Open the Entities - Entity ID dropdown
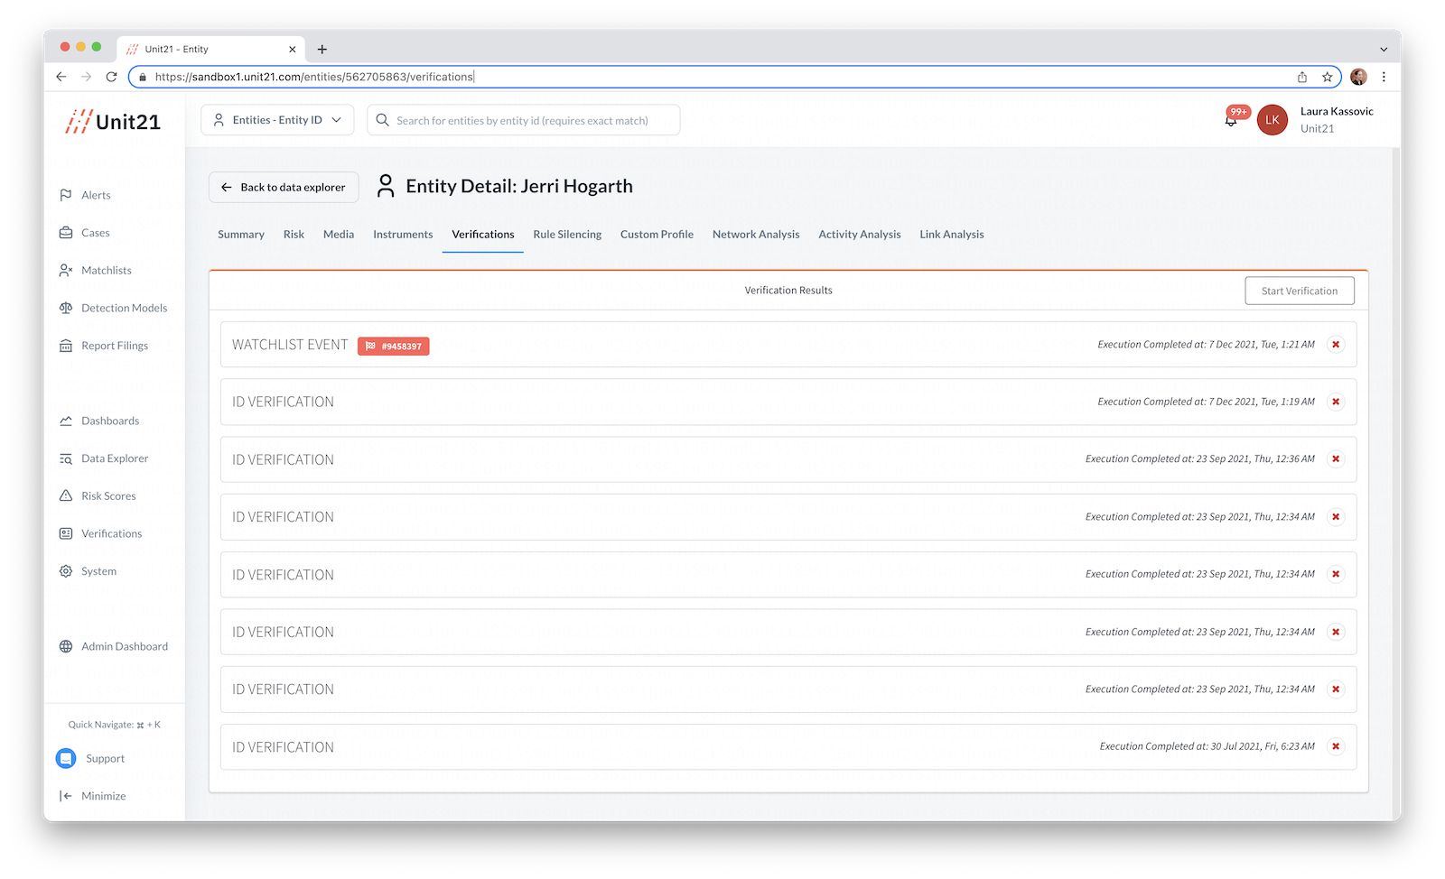This screenshot has height=879, width=1445. [277, 120]
